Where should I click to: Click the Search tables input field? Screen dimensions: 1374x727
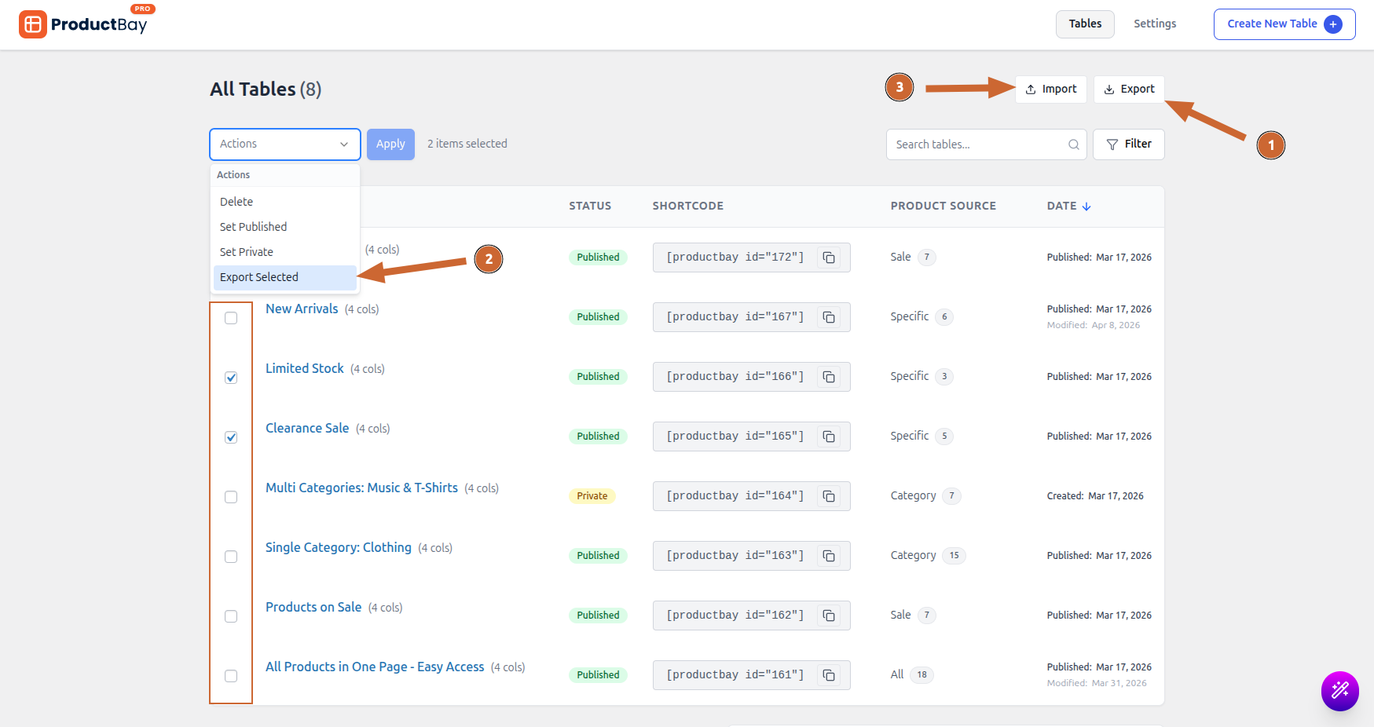point(977,144)
